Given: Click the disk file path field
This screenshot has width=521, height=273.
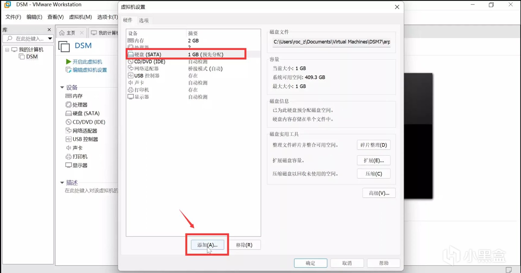Looking at the screenshot, I should coord(332,42).
